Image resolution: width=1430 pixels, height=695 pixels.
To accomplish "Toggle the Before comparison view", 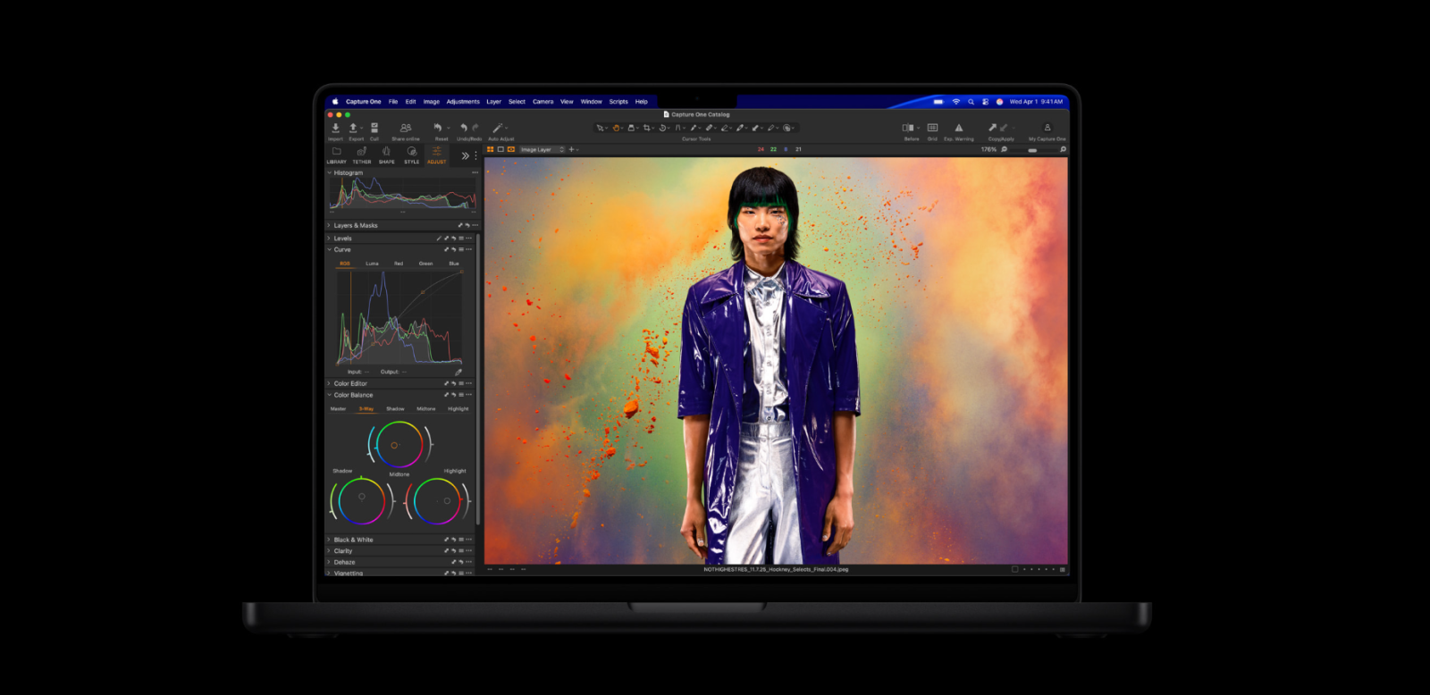I will tap(908, 129).
